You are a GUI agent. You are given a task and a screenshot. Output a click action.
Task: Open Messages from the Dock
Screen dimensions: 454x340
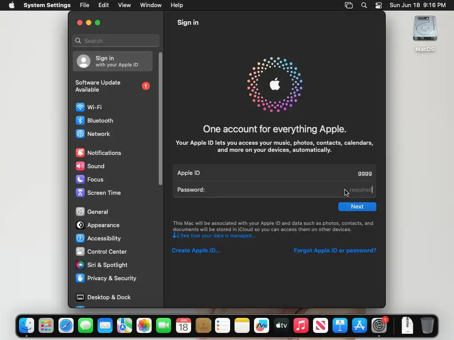coord(86,325)
